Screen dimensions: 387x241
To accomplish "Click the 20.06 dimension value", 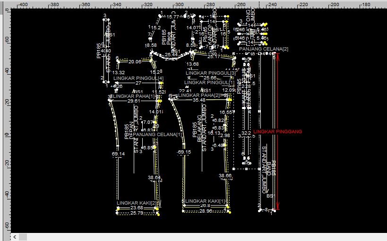I will 135,62.
